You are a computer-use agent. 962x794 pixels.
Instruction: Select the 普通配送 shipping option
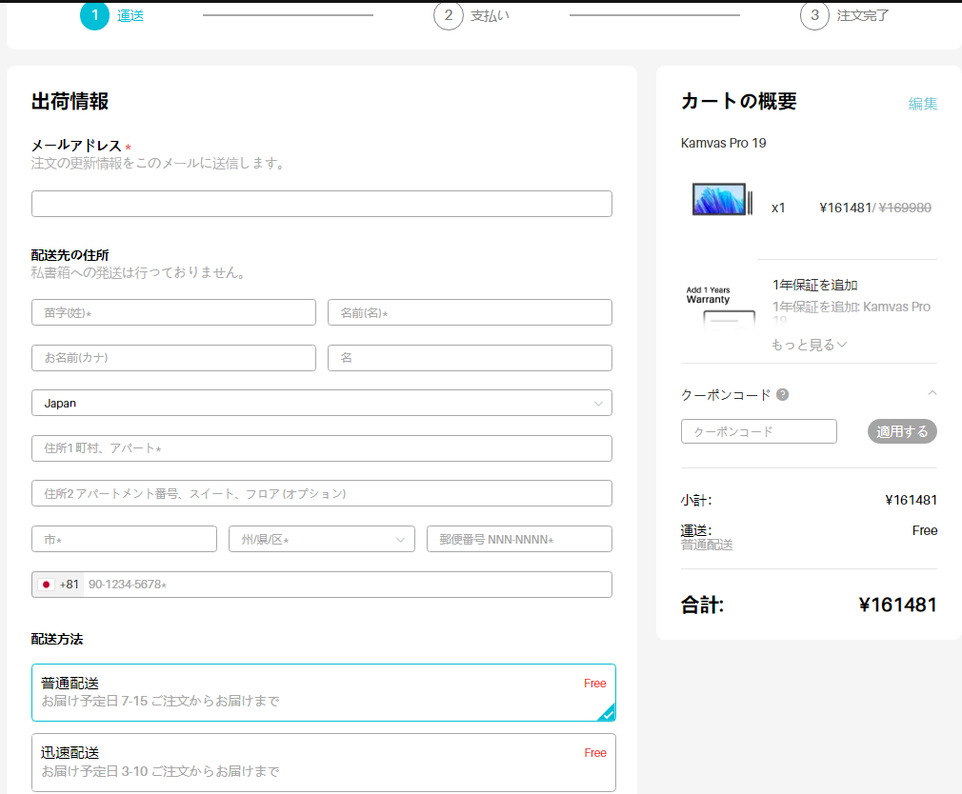[x=323, y=692]
